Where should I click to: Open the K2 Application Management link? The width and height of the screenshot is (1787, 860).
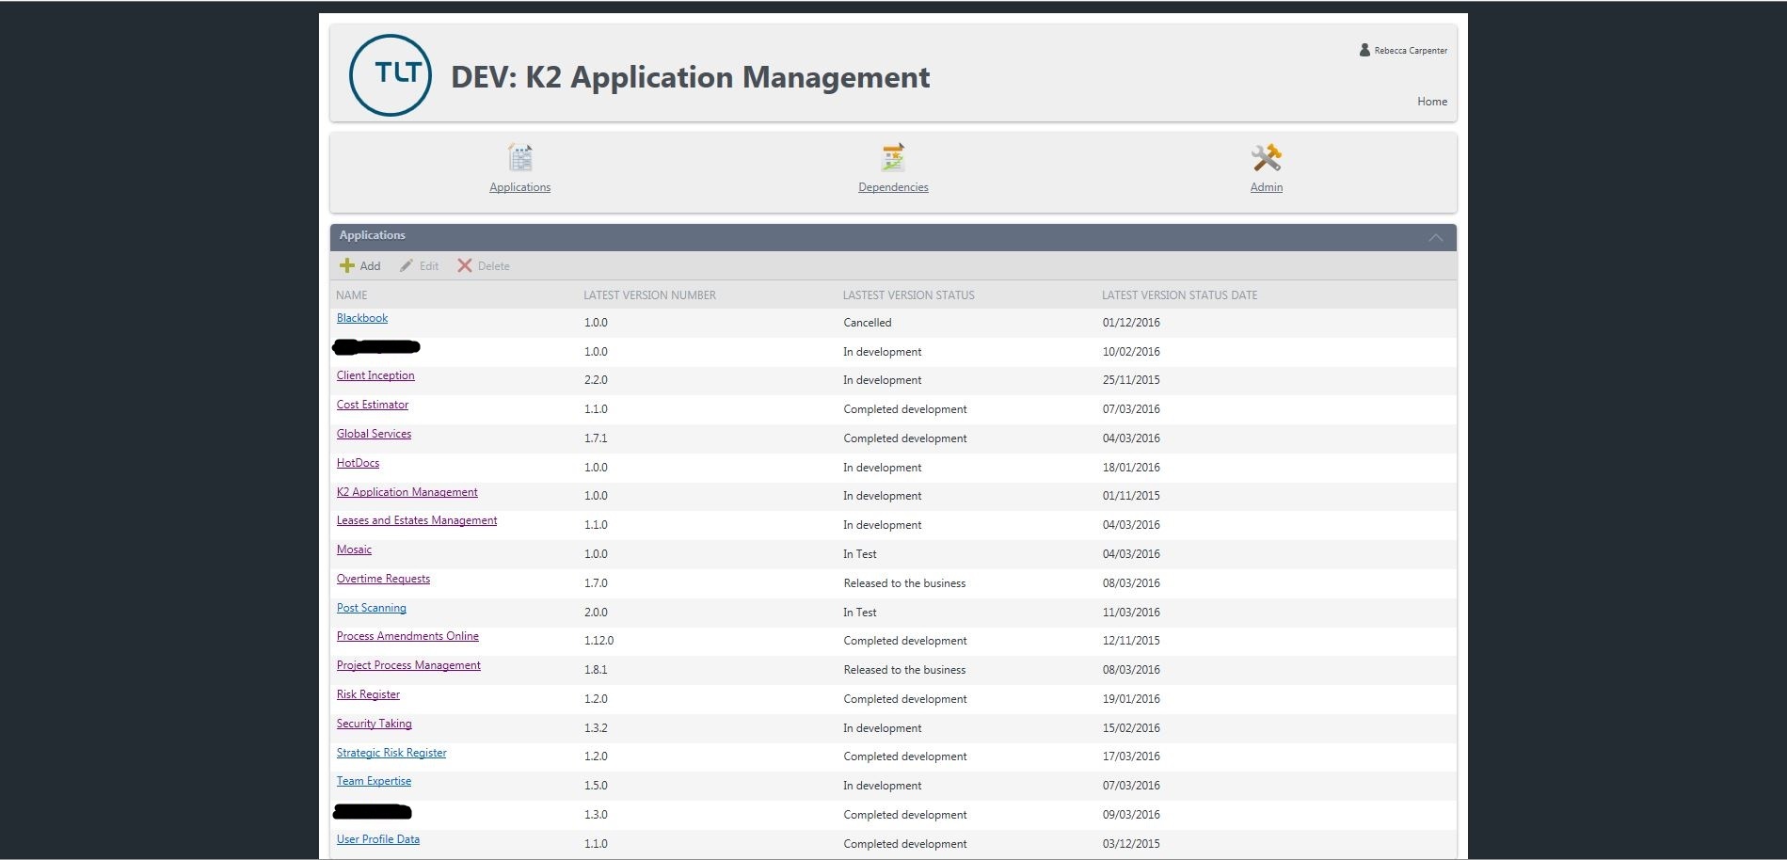pyautogui.click(x=407, y=492)
